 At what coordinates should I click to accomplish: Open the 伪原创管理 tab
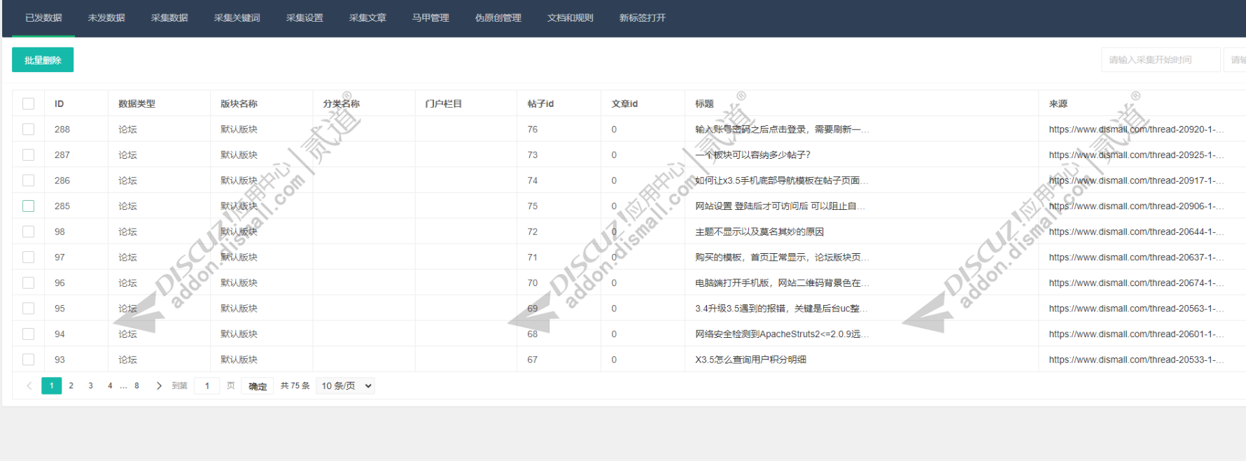point(498,17)
